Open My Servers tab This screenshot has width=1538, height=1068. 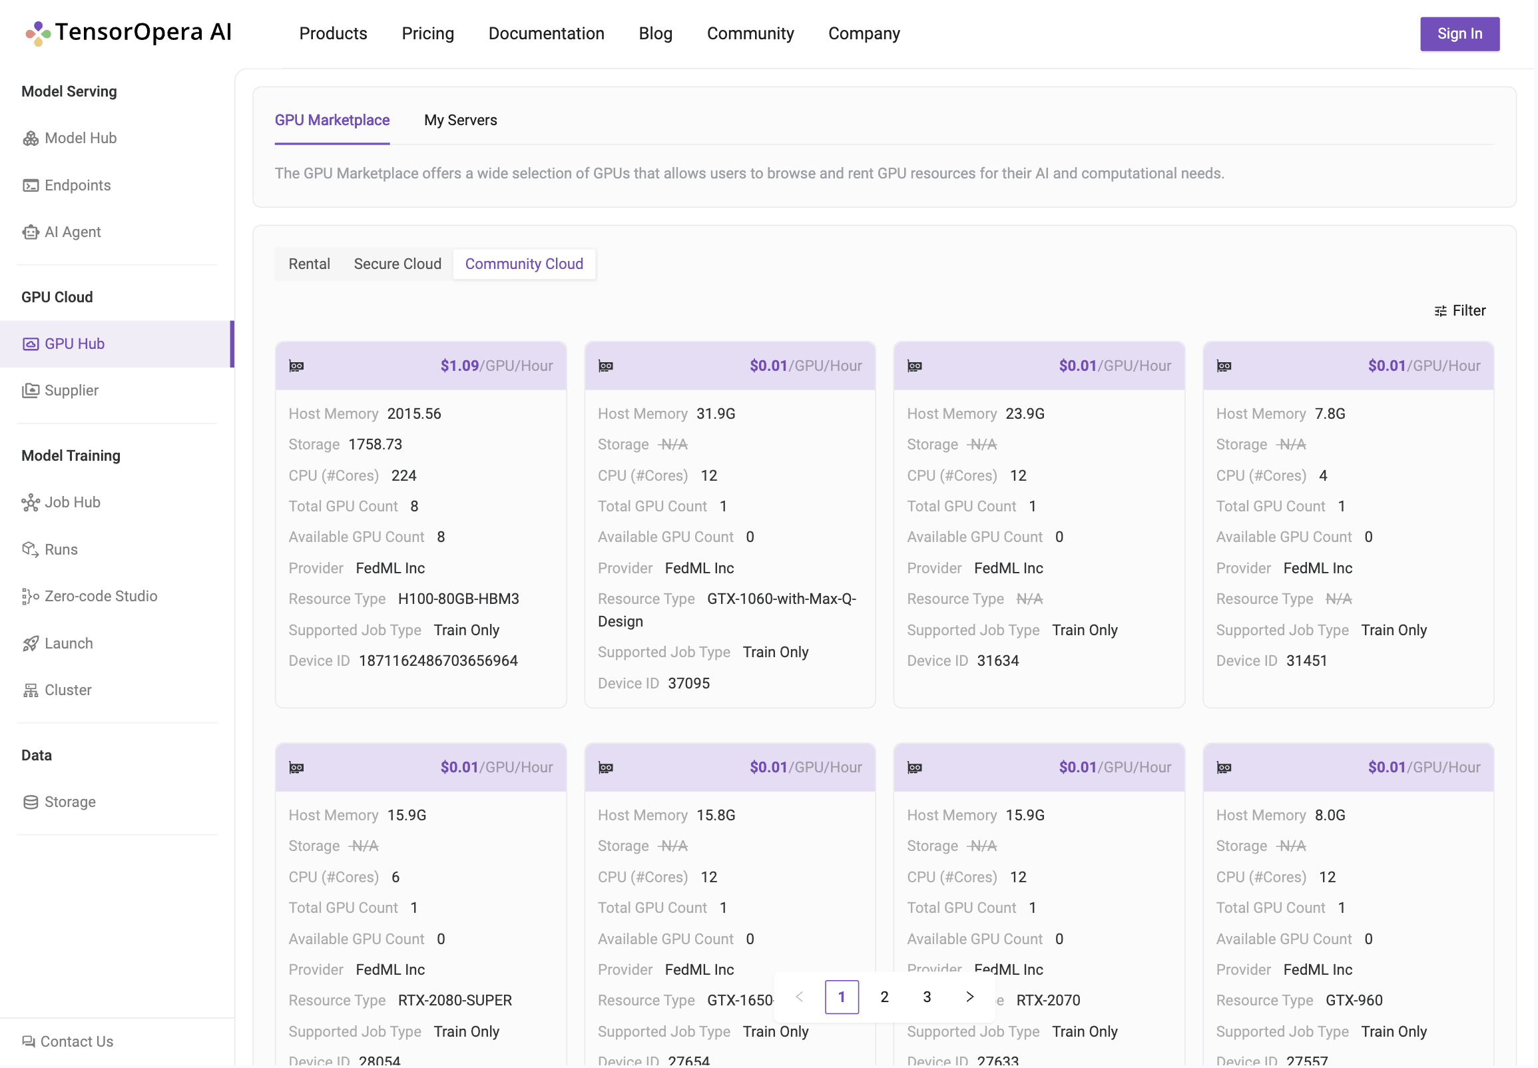(x=461, y=119)
